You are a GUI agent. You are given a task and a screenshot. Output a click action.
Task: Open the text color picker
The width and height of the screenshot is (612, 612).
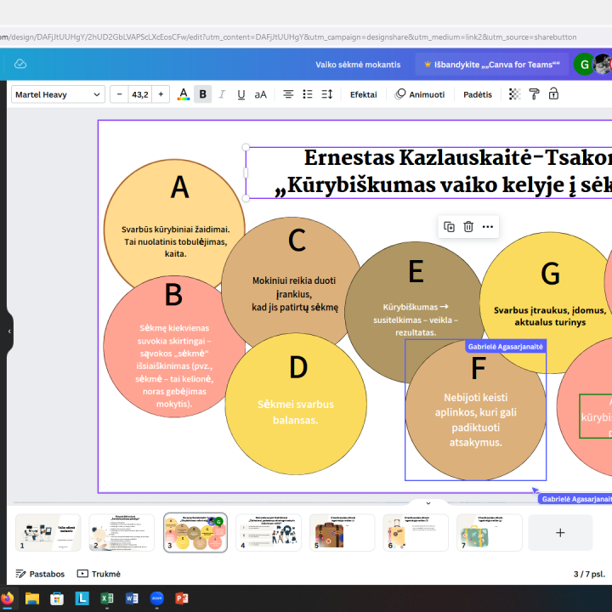tap(184, 94)
